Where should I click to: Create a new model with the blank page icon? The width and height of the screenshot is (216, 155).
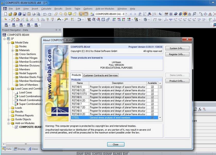pyautogui.click(x=5, y=14)
